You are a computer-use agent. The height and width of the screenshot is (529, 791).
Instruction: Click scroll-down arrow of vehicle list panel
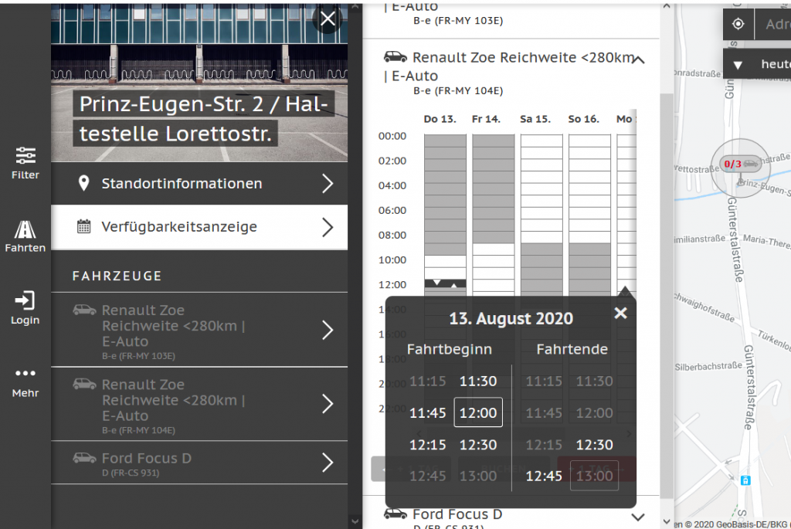click(x=355, y=521)
